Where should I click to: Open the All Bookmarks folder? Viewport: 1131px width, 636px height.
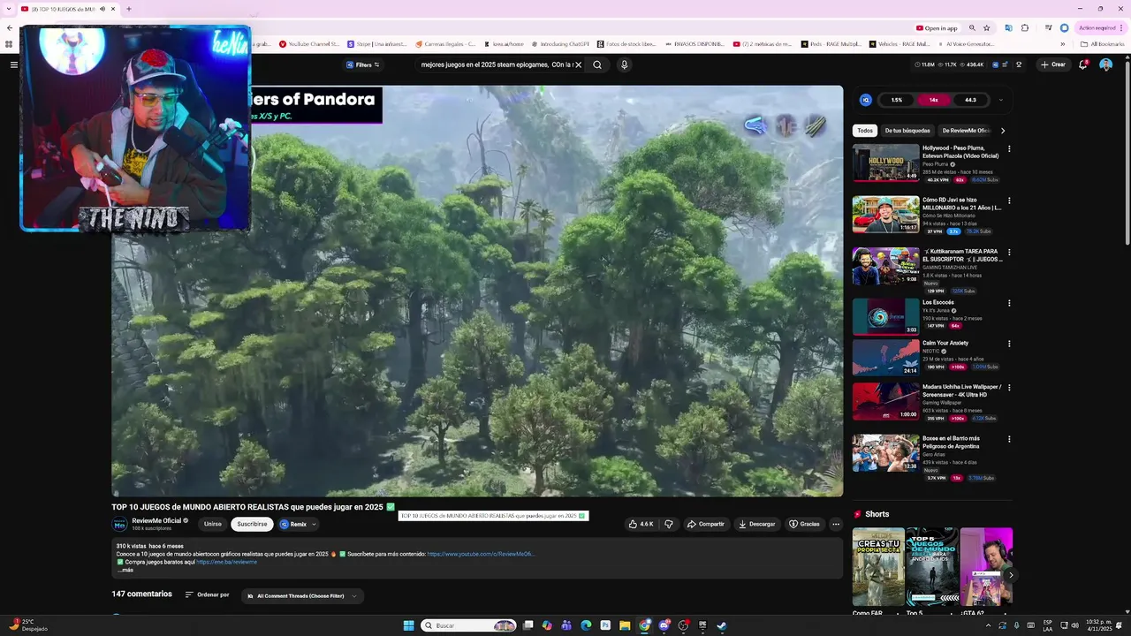pos(1102,43)
